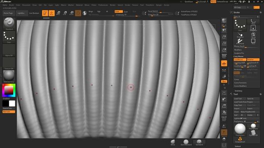Open the Stroke menu
264x148 pixels.
(127, 5)
